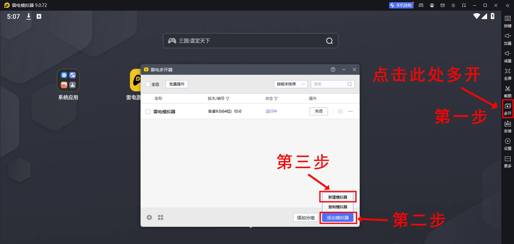The image size is (514, 244).
Task: Click the cellular signal icon in the status bar
Action: (x=484, y=16)
